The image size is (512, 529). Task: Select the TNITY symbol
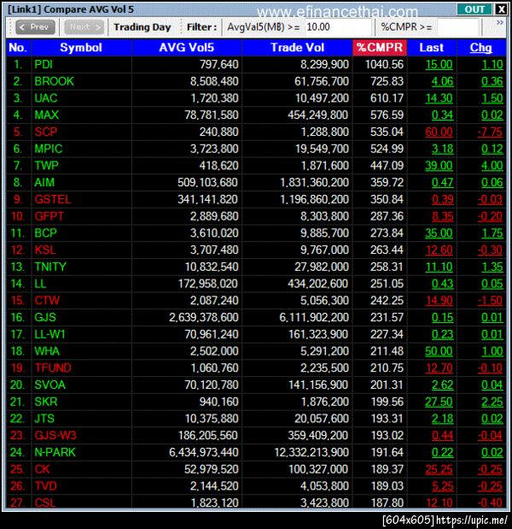(50, 267)
